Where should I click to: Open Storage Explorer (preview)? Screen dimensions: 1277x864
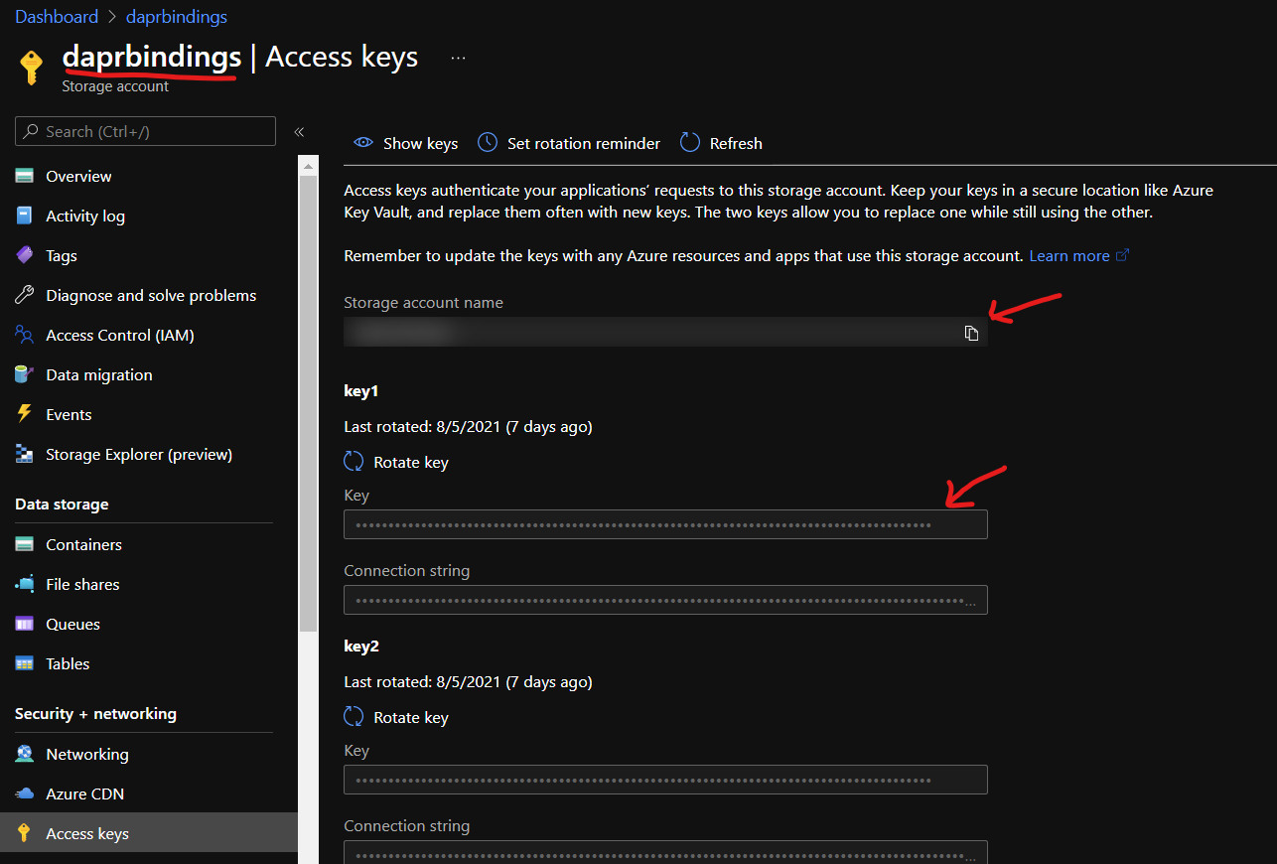[138, 454]
